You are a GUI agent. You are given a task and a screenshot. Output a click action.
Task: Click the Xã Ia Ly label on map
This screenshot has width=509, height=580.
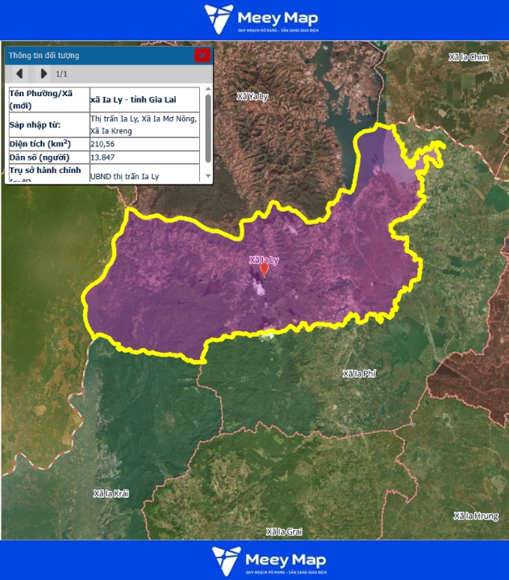tap(264, 260)
